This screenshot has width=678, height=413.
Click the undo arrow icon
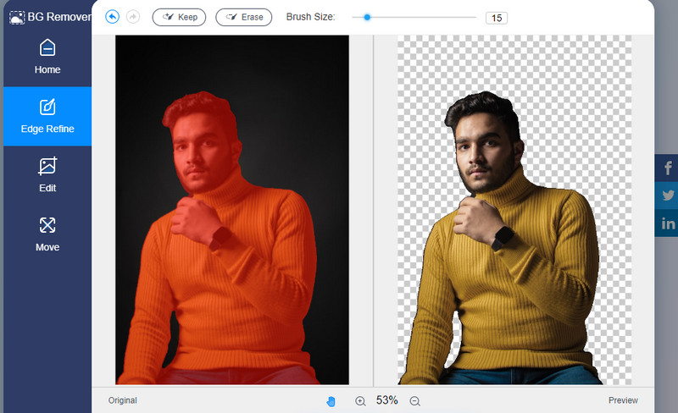point(113,17)
